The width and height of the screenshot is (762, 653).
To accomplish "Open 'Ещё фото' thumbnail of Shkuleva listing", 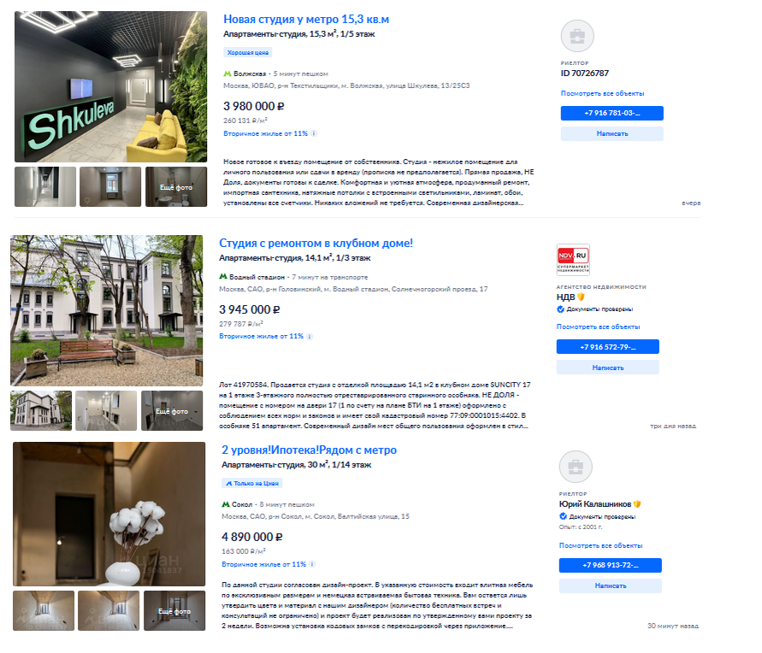I will pos(176,187).
